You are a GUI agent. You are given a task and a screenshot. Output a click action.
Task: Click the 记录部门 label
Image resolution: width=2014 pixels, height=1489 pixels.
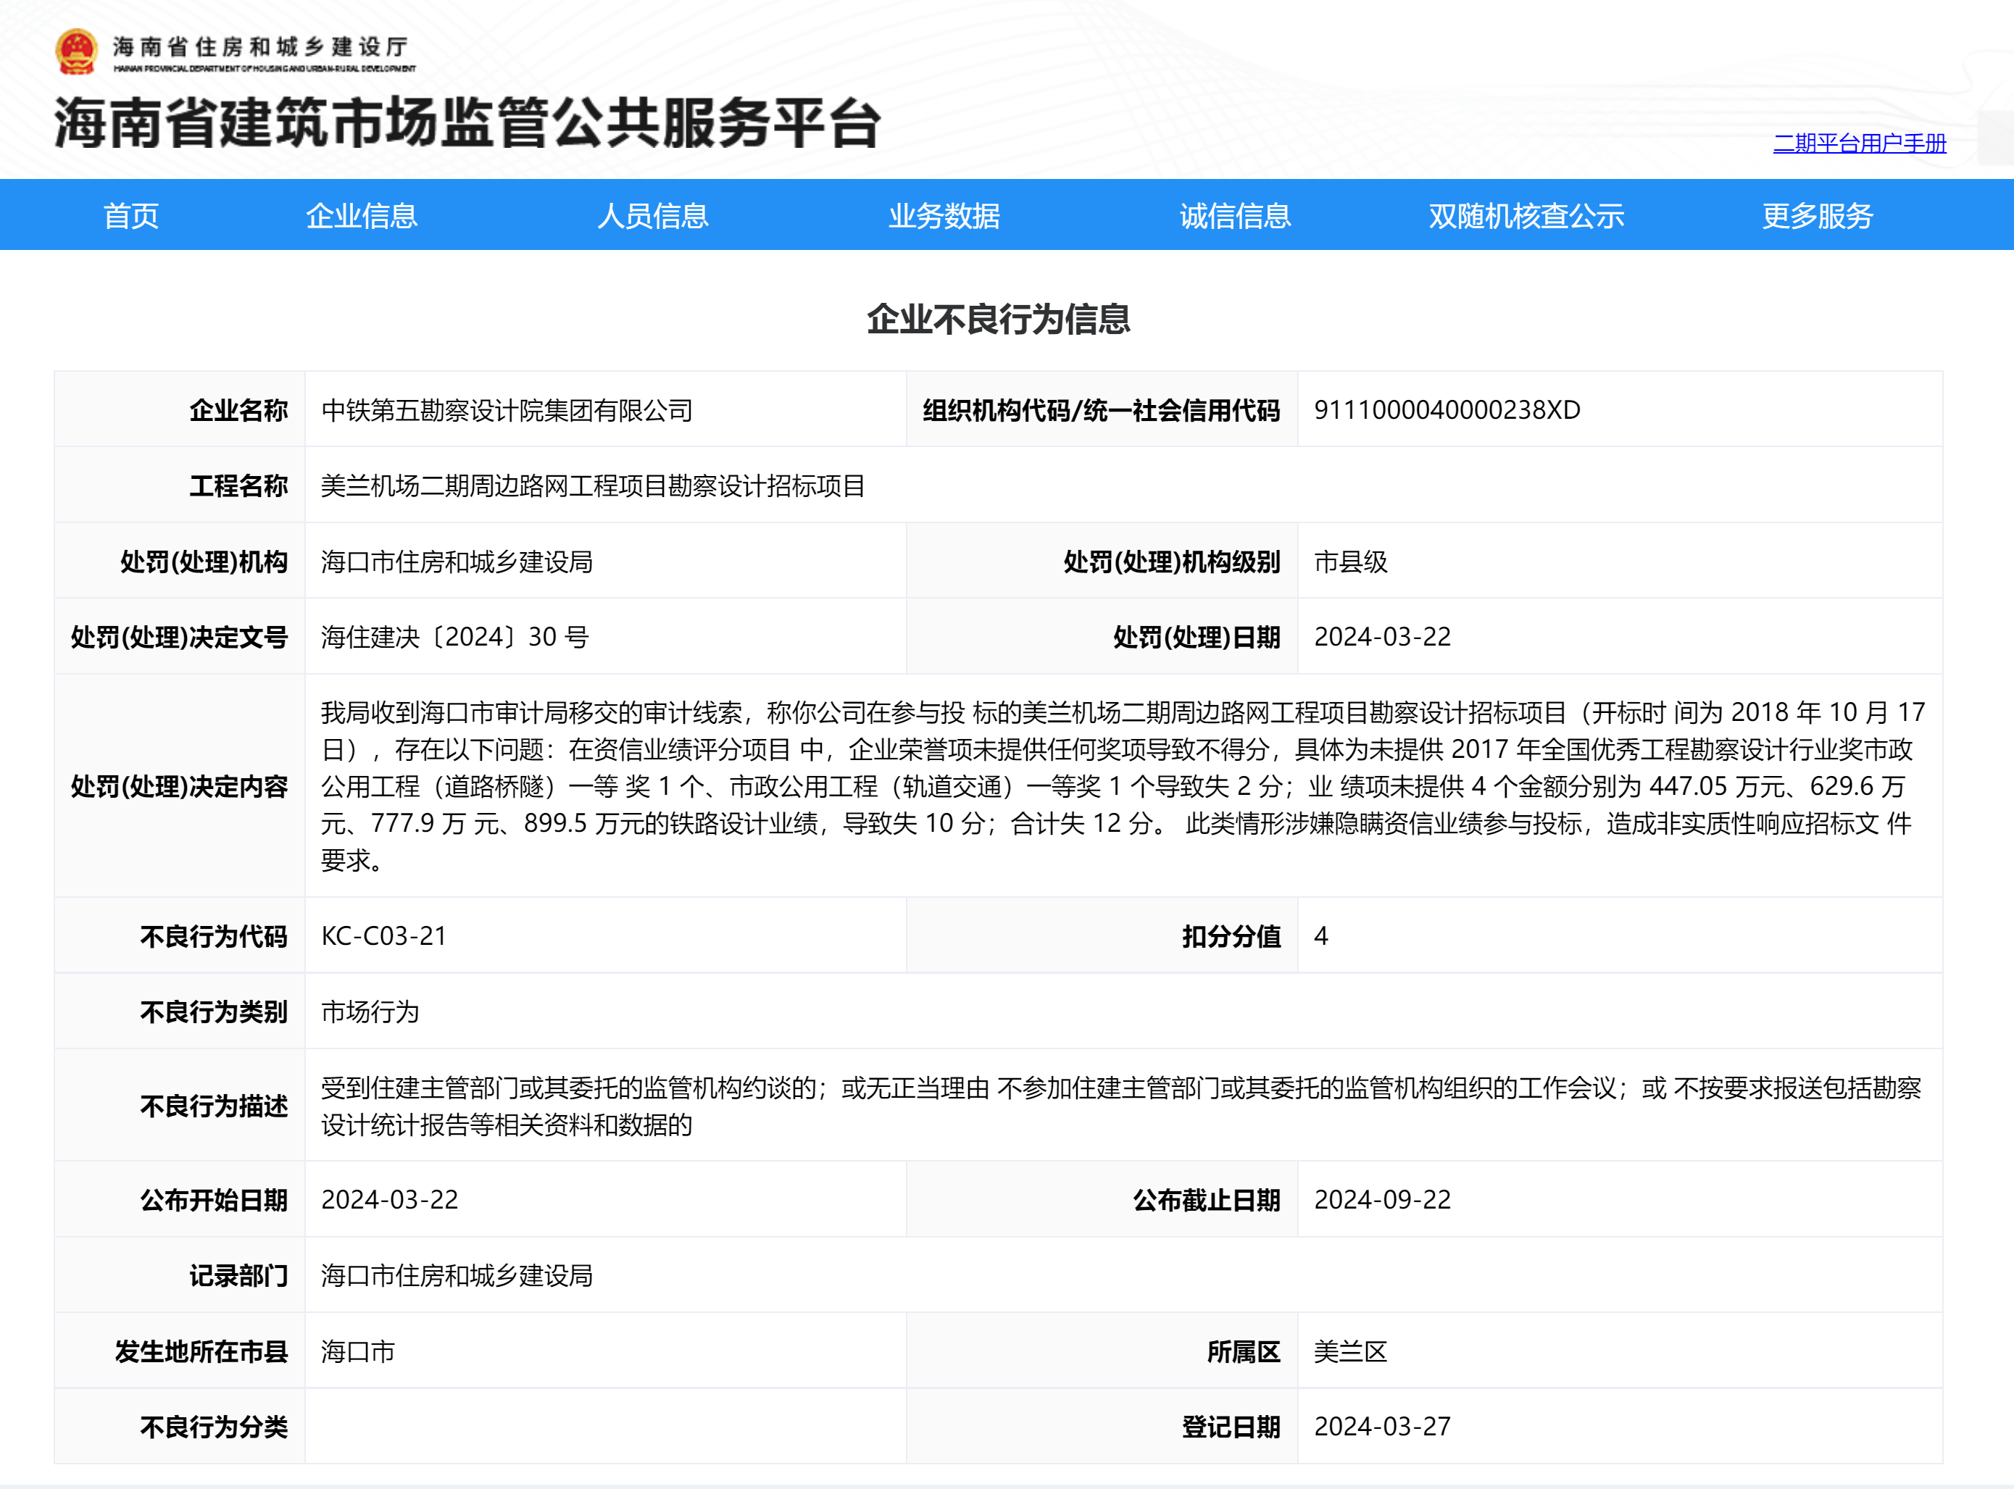point(238,1275)
